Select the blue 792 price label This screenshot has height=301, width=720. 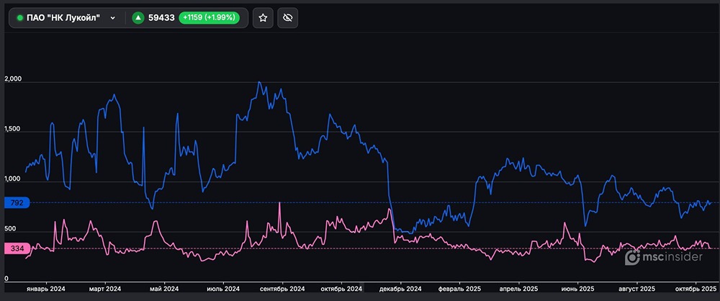(x=17, y=203)
